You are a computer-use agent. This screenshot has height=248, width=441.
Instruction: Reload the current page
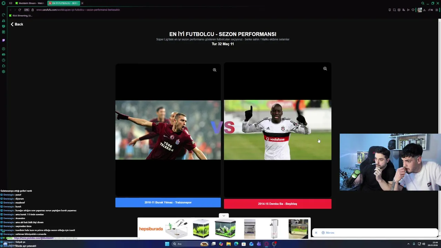[x=20, y=10]
